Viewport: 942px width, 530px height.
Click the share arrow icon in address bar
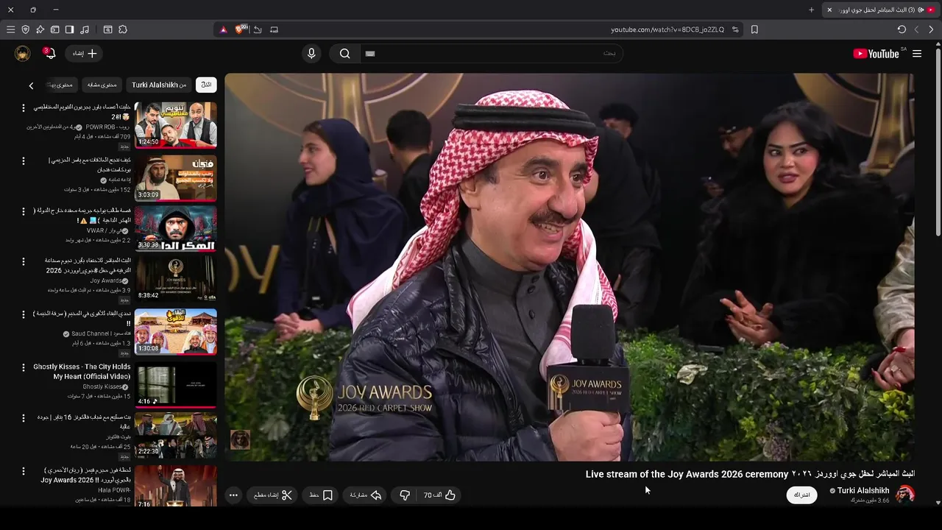(258, 29)
